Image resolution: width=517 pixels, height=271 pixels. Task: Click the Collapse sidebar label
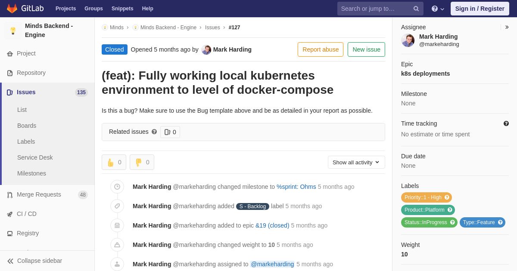pos(40,261)
